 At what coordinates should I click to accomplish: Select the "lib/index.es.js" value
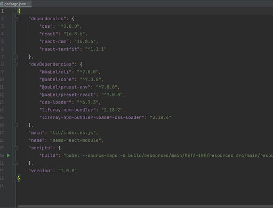[73, 133]
